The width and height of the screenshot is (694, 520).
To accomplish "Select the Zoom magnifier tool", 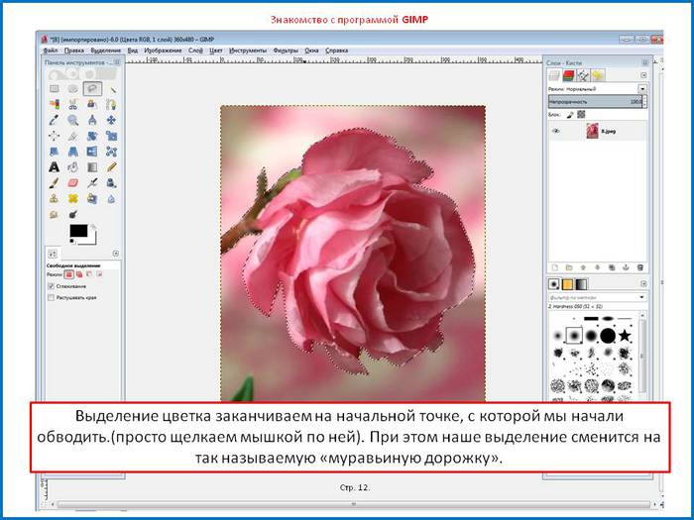I will (x=73, y=120).
